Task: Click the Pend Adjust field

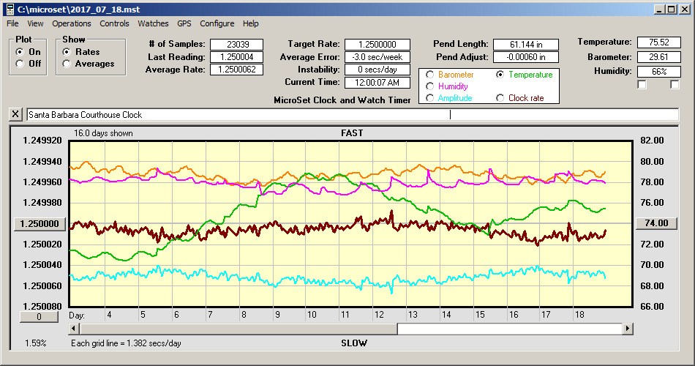Action: (x=526, y=57)
